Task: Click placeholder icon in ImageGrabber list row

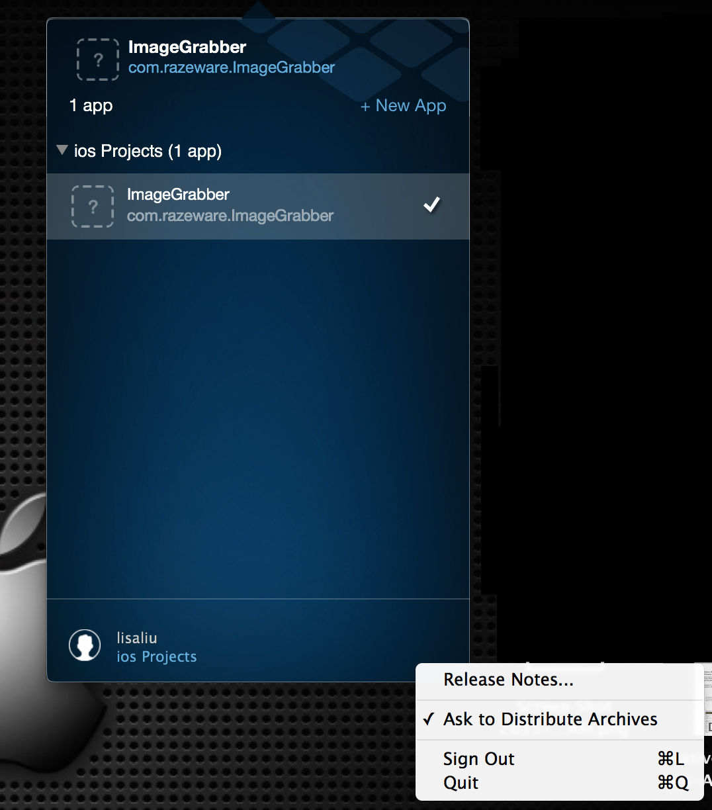Action: pos(93,206)
